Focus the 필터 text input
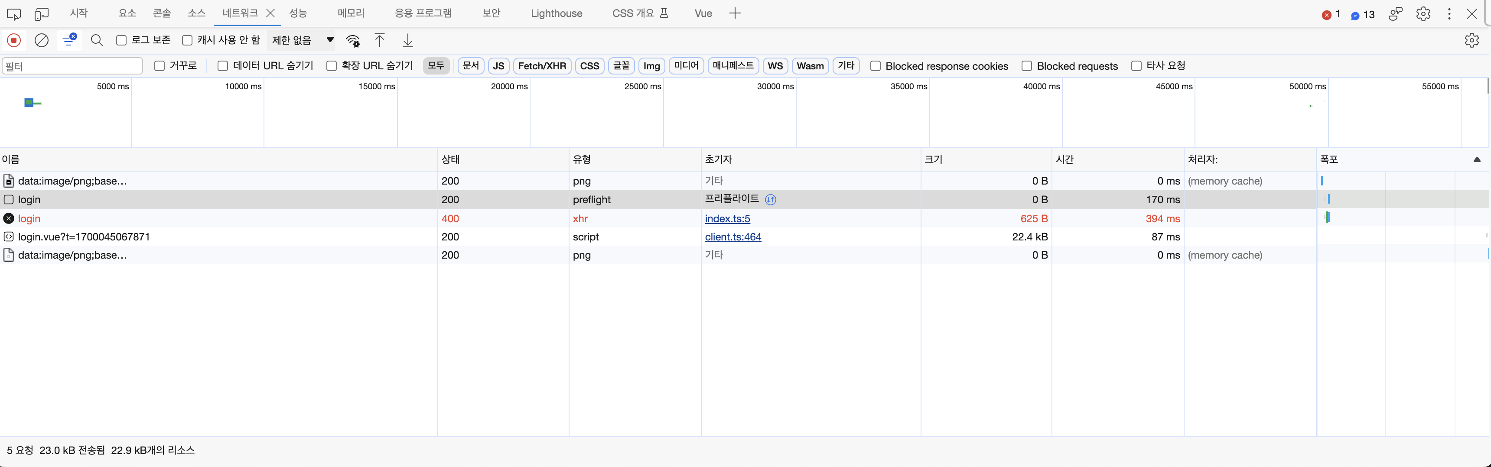1491x467 pixels. 72,66
